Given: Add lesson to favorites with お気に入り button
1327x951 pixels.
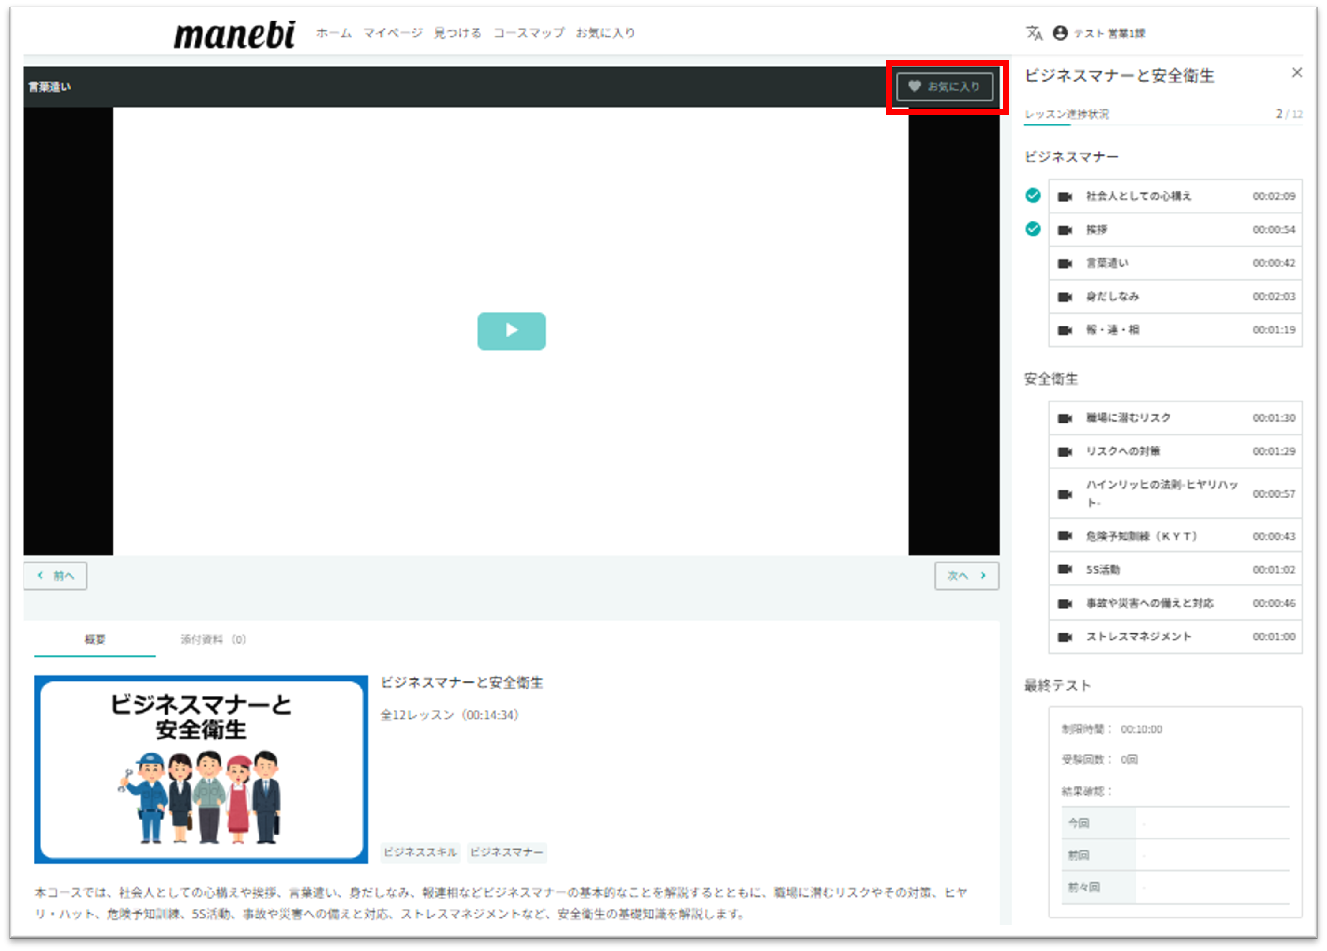Looking at the screenshot, I should [x=945, y=86].
